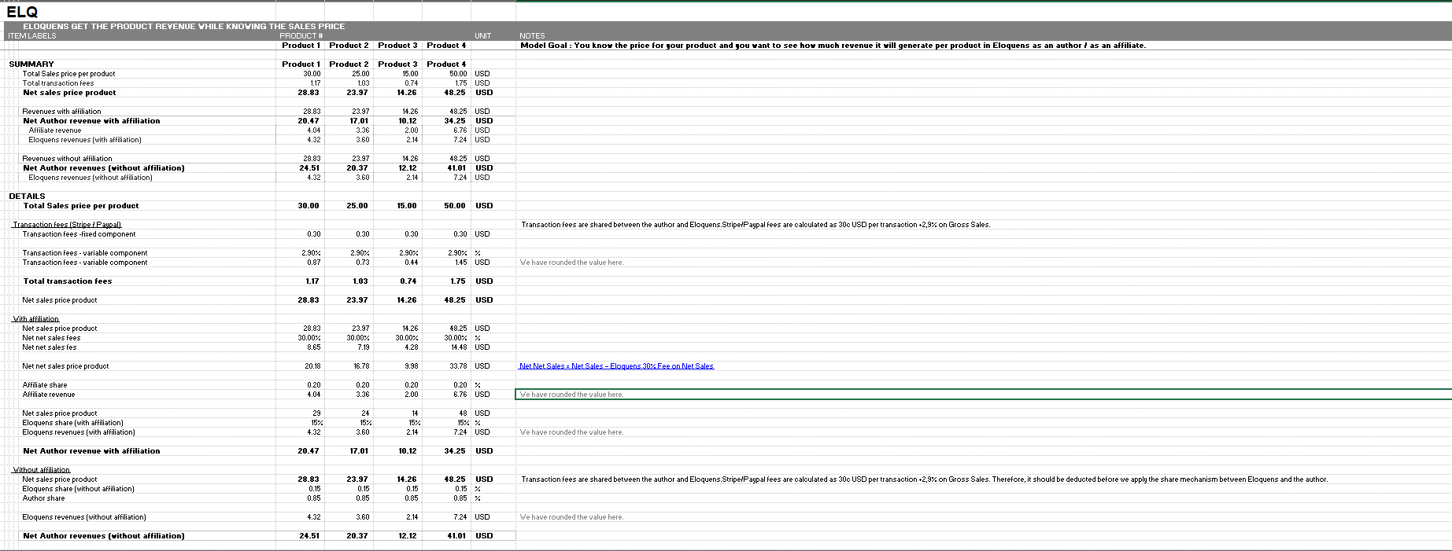
Task: Select the 20.18 net net sales price
Action: [x=312, y=366]
